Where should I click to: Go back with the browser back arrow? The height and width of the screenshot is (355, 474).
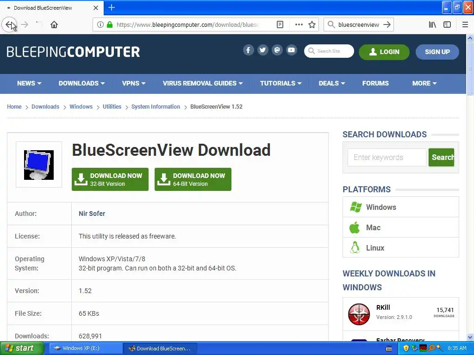9,24
